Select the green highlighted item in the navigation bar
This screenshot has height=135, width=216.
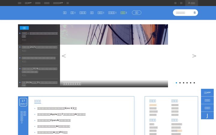click(x=123, y=13)
